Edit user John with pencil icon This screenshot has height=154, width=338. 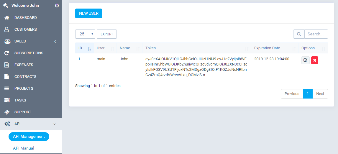306,60
